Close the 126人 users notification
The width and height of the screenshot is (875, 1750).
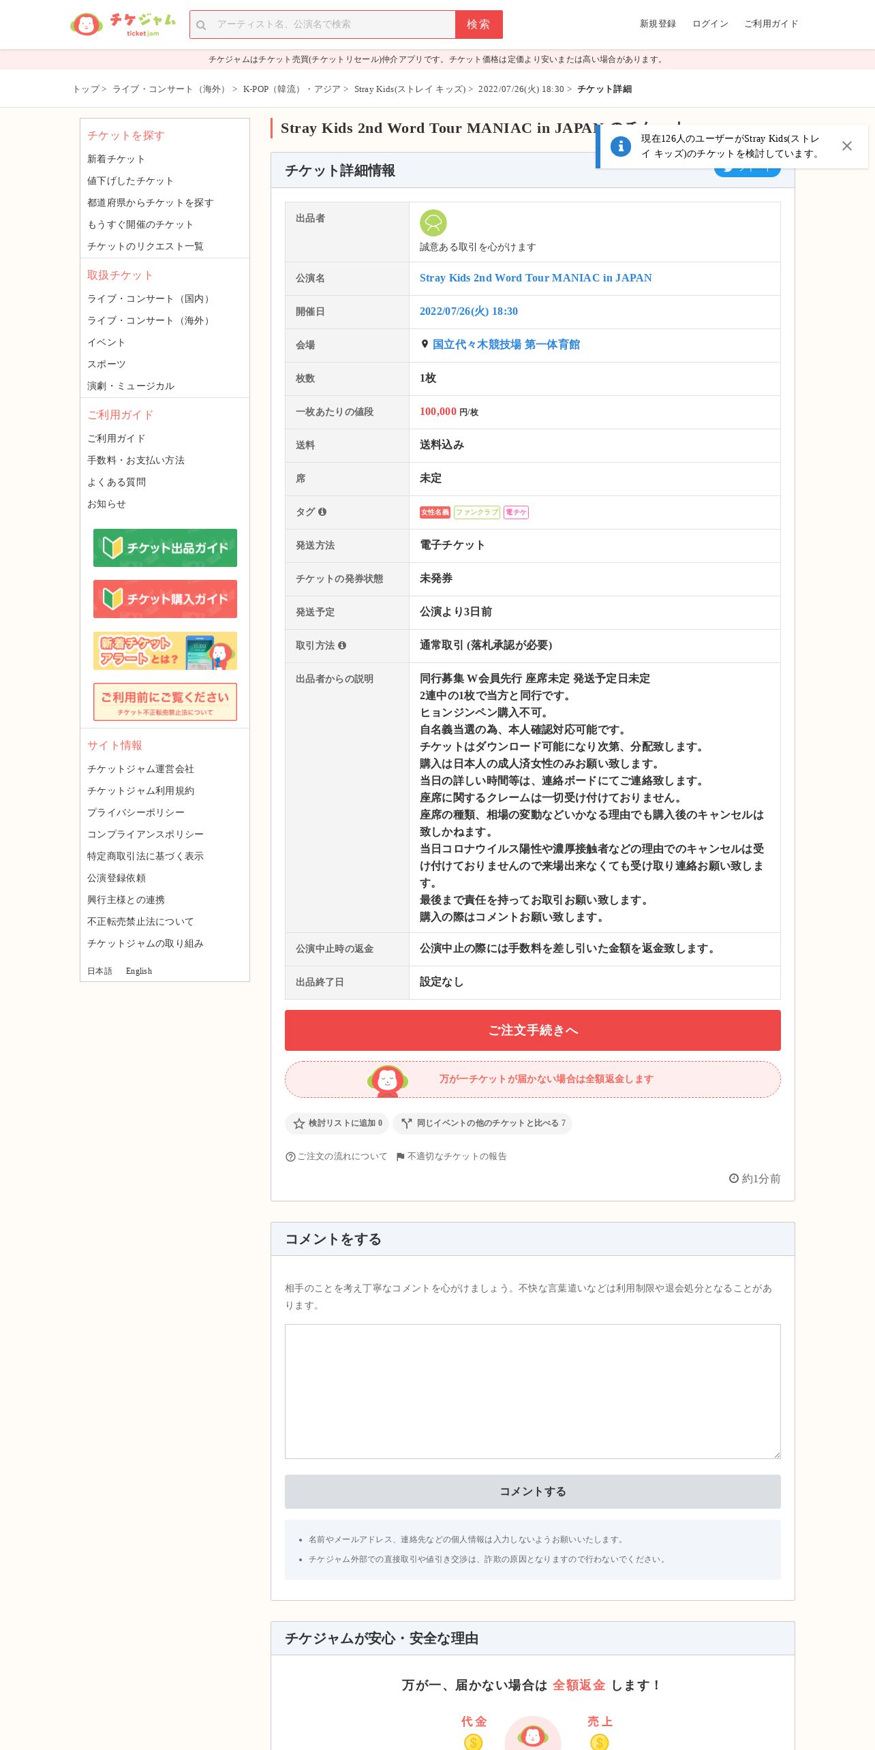tap(847, 146)
